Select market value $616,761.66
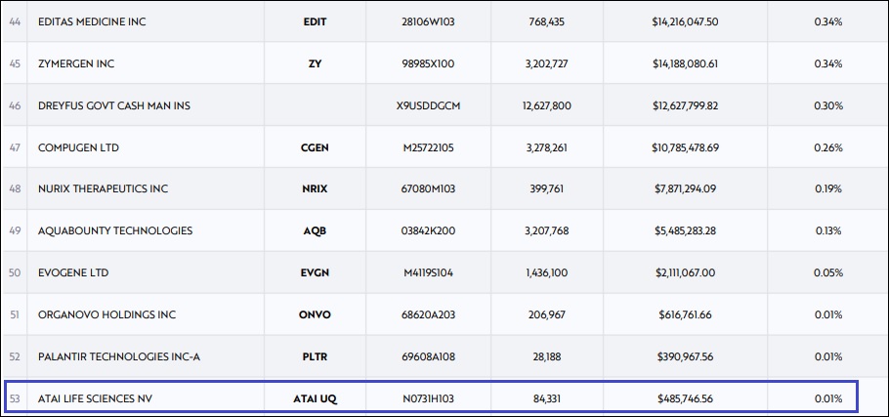Viewport: 889px width, 417px height. point(685,314)
